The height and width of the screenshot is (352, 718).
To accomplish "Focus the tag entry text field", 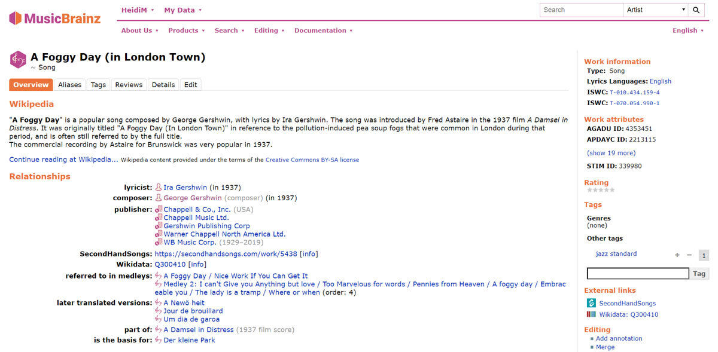I will [637, 274].
